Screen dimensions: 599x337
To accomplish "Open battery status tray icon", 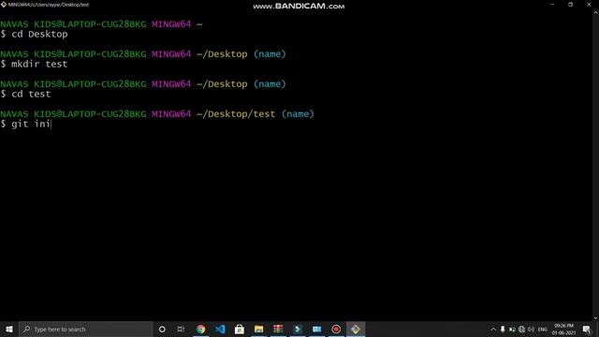I will point(512,330).
